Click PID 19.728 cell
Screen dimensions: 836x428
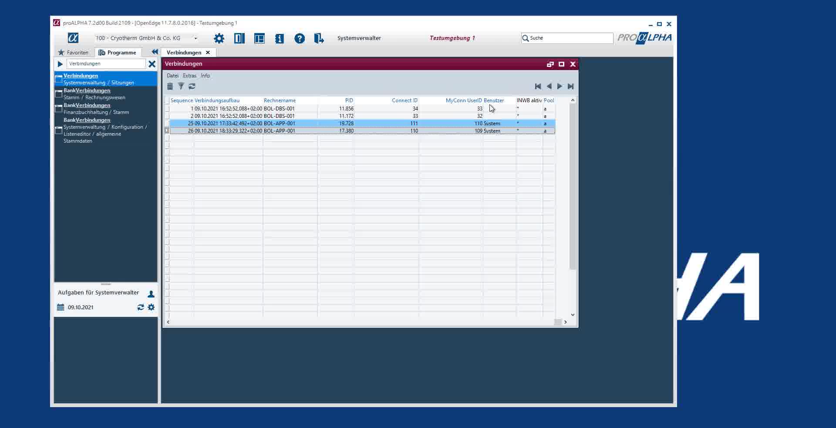click(x=336, y=124)
